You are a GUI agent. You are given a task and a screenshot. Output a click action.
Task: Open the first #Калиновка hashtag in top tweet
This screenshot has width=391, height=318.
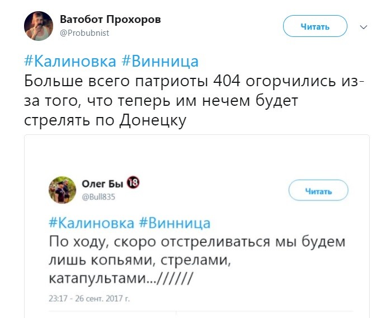point(70,61)
